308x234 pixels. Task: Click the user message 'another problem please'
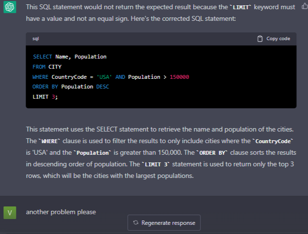[61, 212]
